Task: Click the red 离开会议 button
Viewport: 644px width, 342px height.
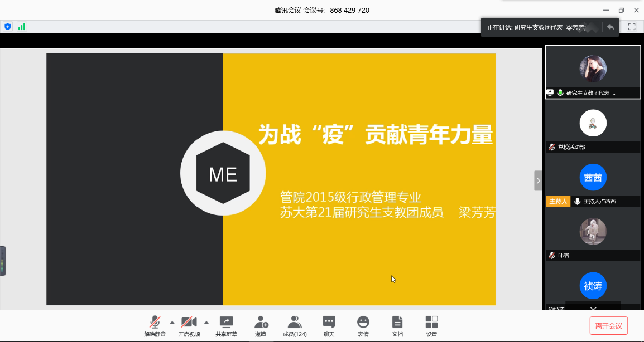Action: 608,325
